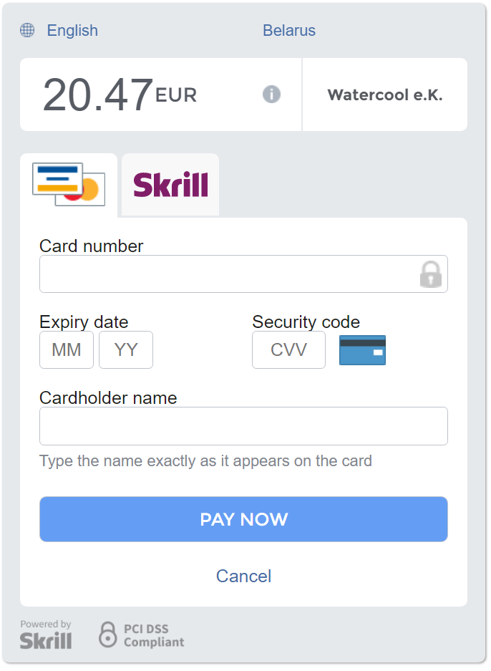Switch to the Skrill payment tab
The image size is (491, 671).
click(170, 184)
